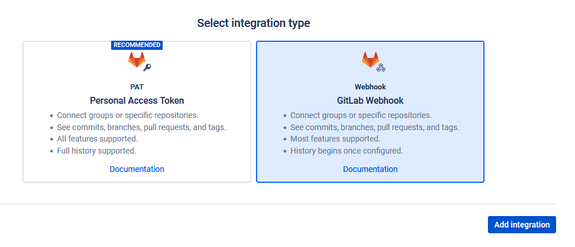This screenshot has width=575, height=247.
Task: Click 'See commits, branches' bullet in PAT card
Action: [x=141, y=127]
